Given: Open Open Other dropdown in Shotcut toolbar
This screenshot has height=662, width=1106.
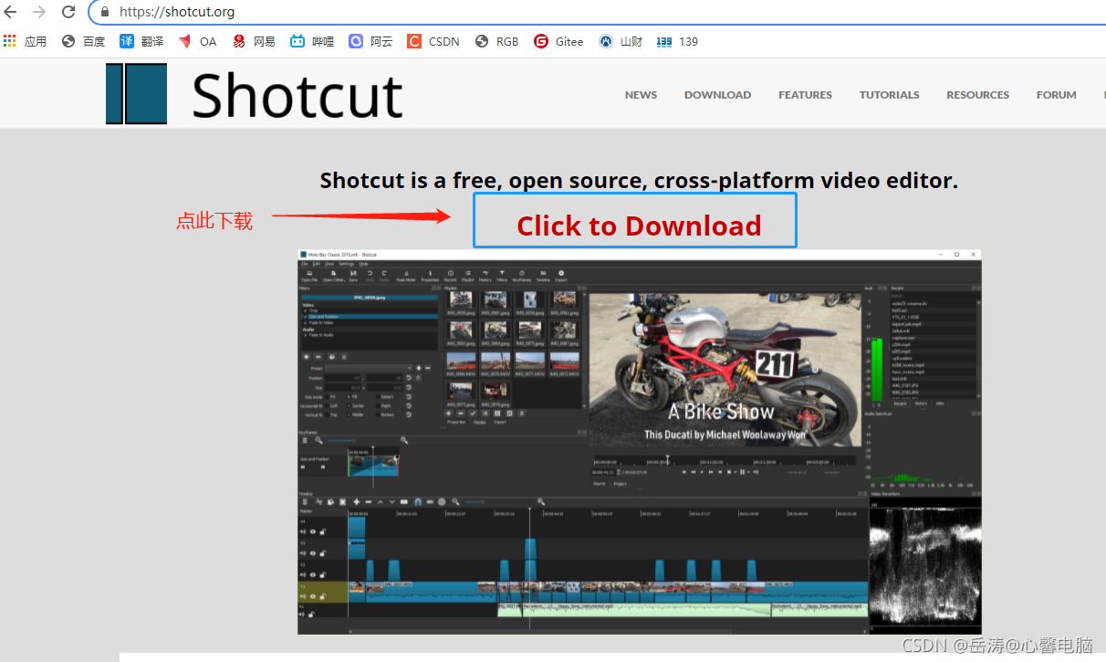Looking at the screenshot, I should click(334, 276).
